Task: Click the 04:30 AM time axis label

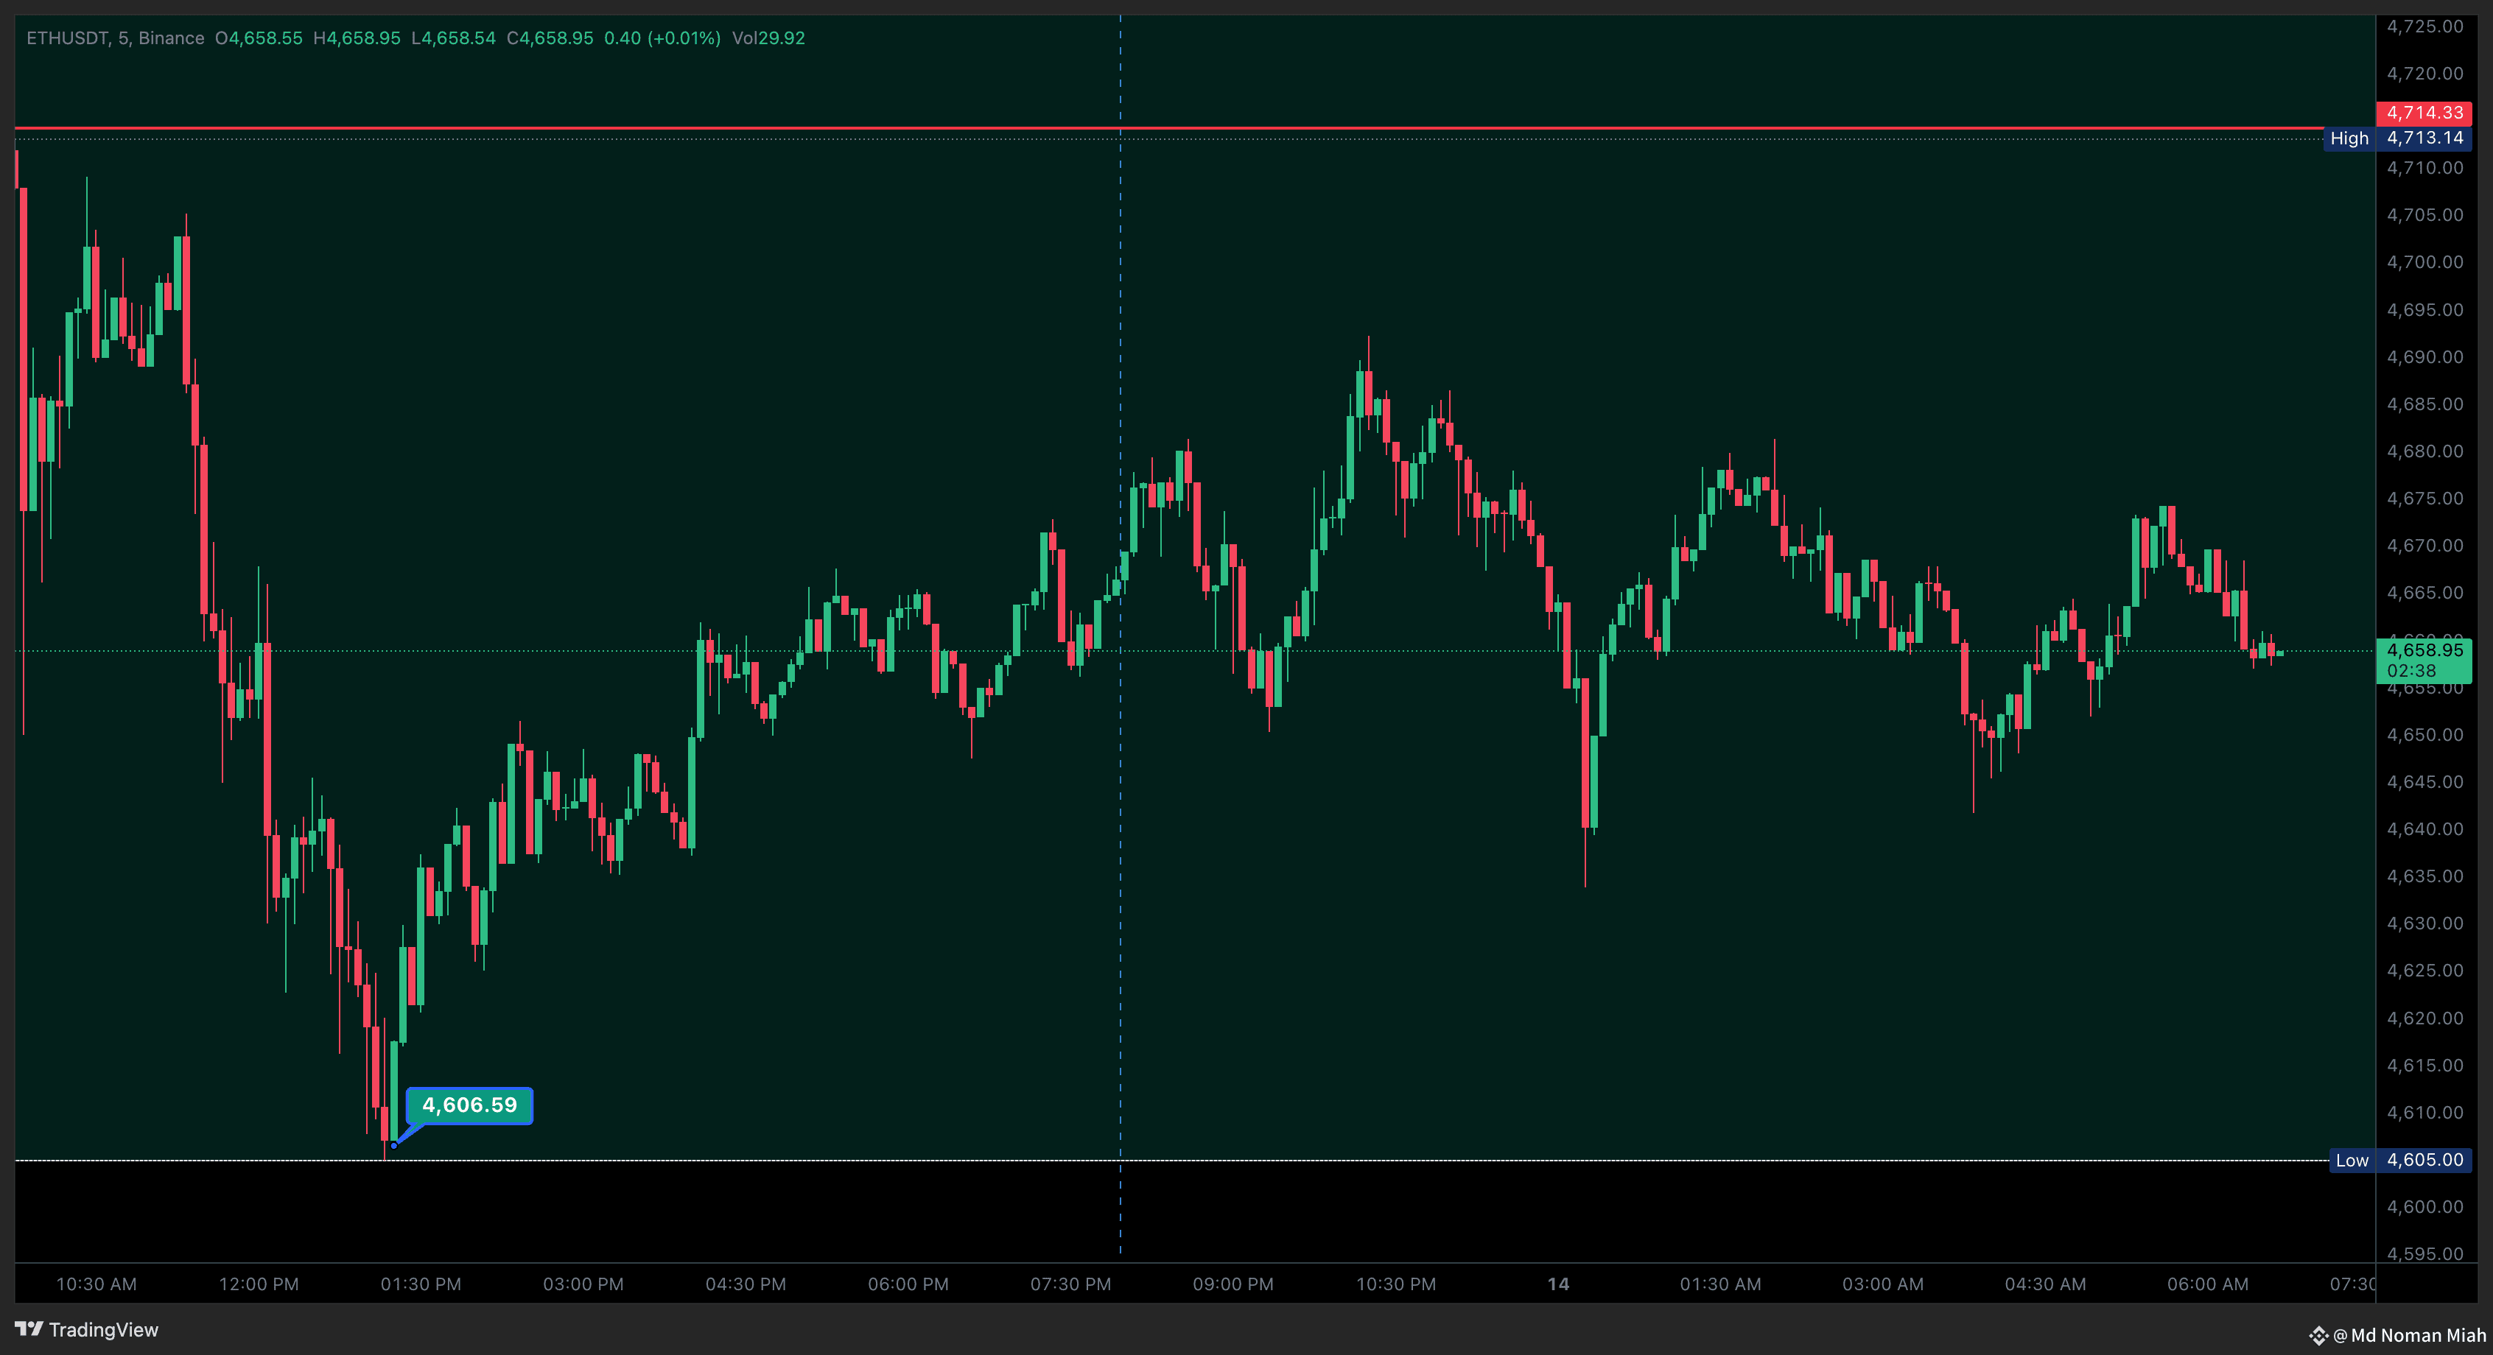Action: coord(2046,1284)
